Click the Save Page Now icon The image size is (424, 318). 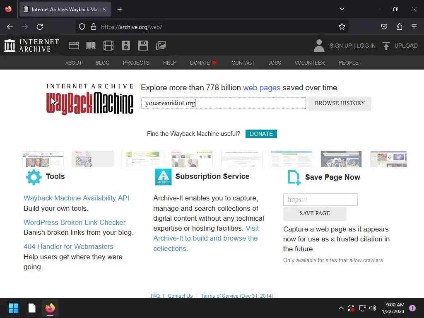294,178
